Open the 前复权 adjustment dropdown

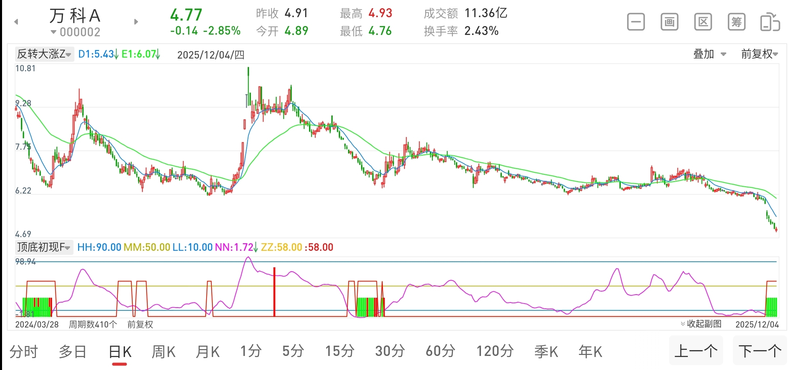click(759, 54)
